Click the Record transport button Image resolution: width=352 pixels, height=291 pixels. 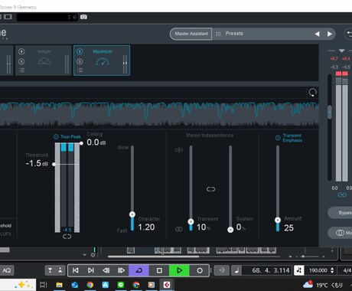200,270
